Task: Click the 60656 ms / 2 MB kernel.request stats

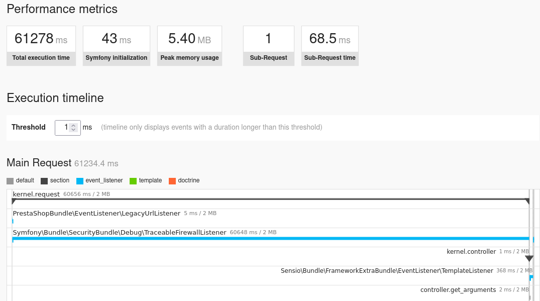Action: 87,194
